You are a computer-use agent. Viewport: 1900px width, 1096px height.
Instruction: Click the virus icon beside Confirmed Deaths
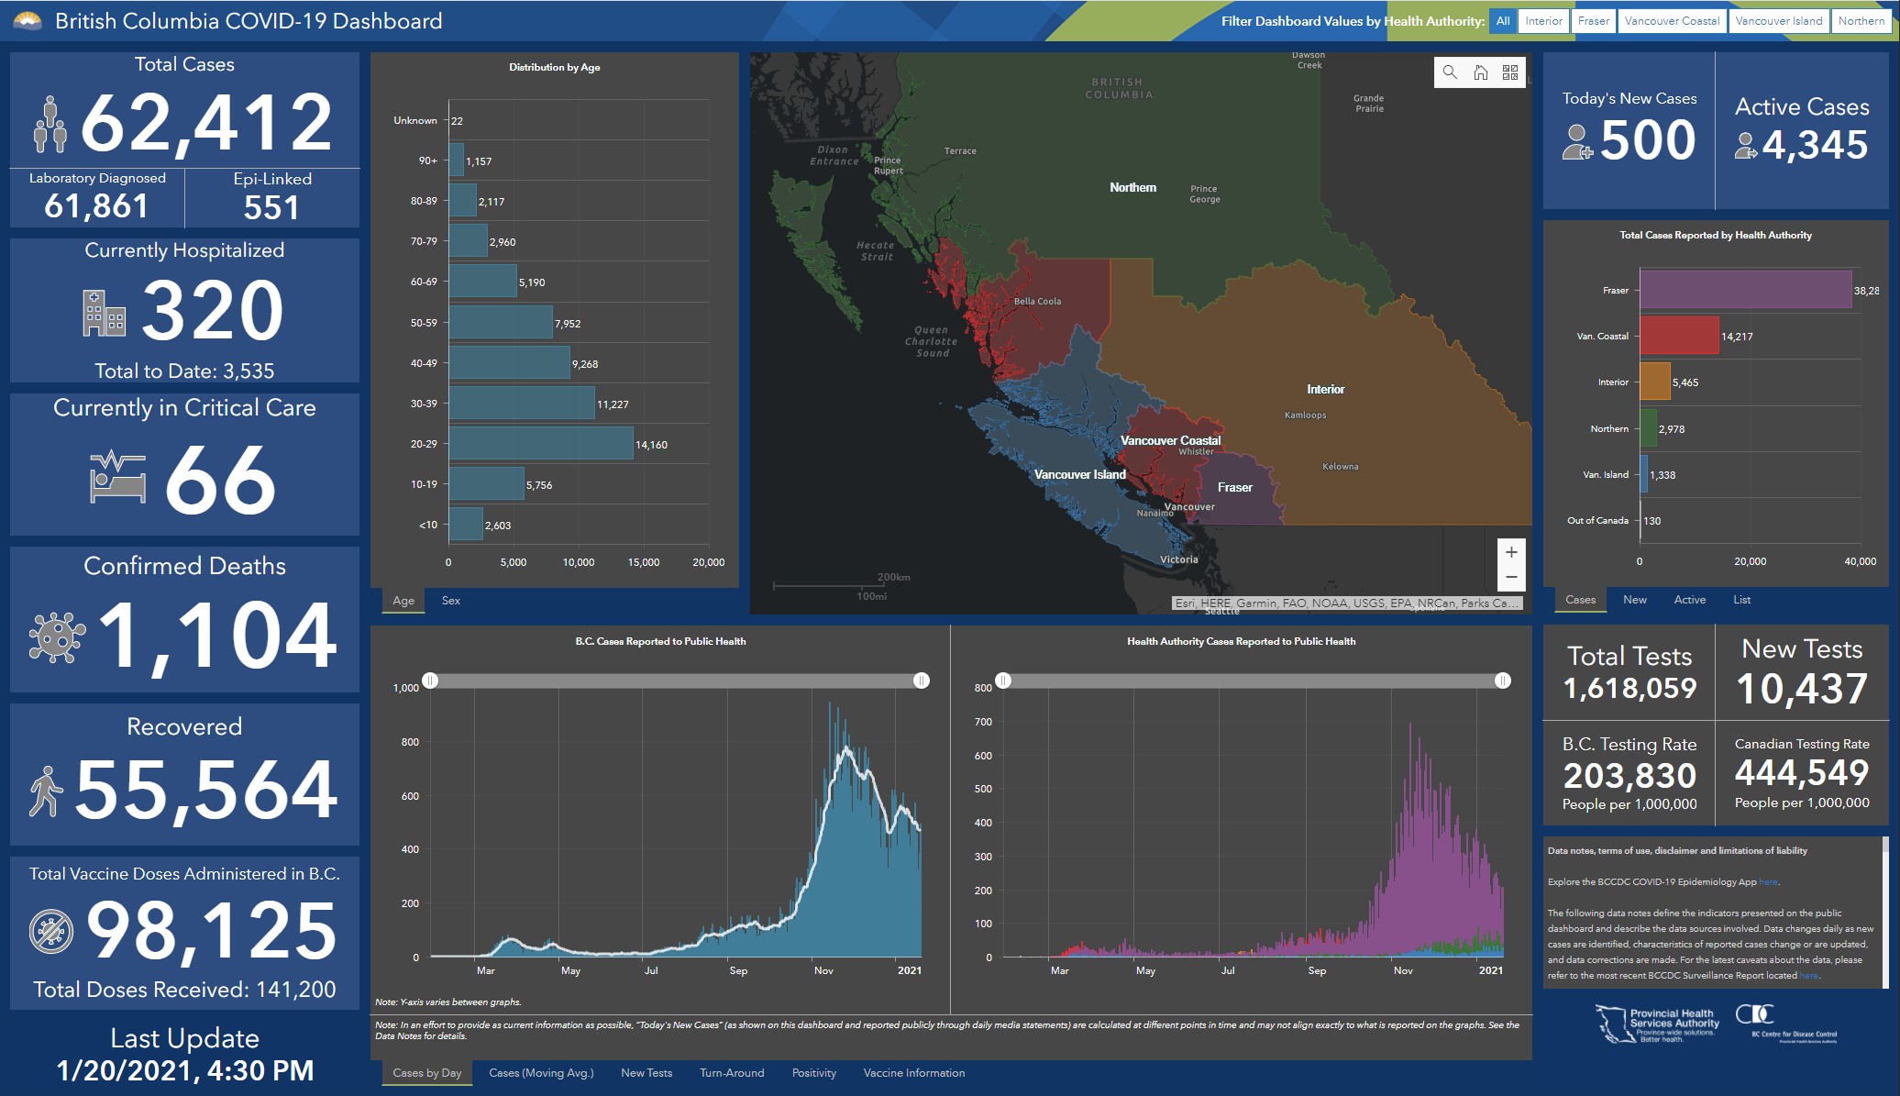coord(57,637)
